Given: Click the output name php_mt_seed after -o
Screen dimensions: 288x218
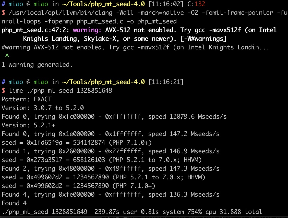Looking at the screenshot, I should click(157, 21).
